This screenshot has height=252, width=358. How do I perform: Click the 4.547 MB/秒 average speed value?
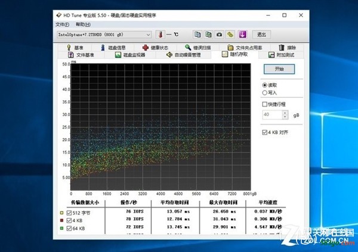pyautogui.click(x=268, y=227)
